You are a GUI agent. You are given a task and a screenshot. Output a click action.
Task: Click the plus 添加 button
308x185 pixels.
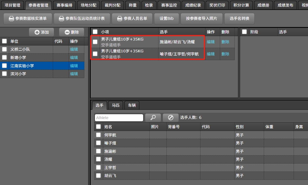click(42, 32)
